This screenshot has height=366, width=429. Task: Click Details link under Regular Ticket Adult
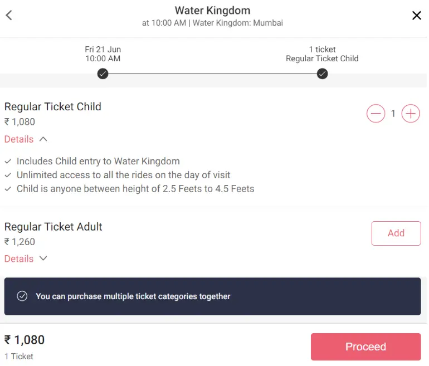point(19,259)
